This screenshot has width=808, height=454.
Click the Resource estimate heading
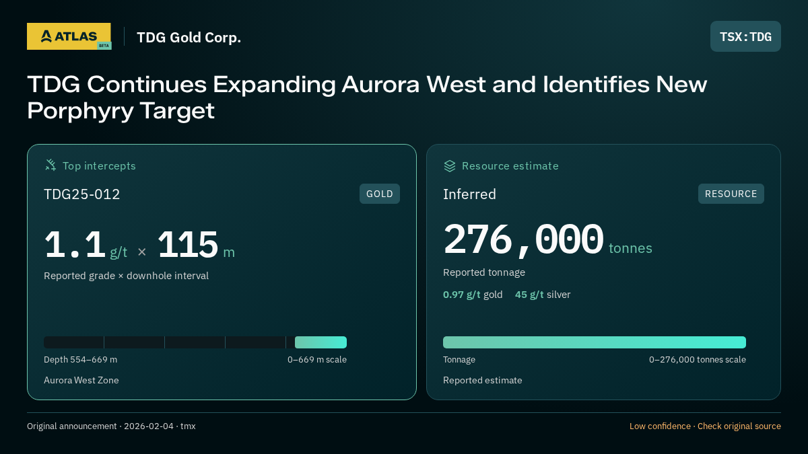tap(510, 165)
